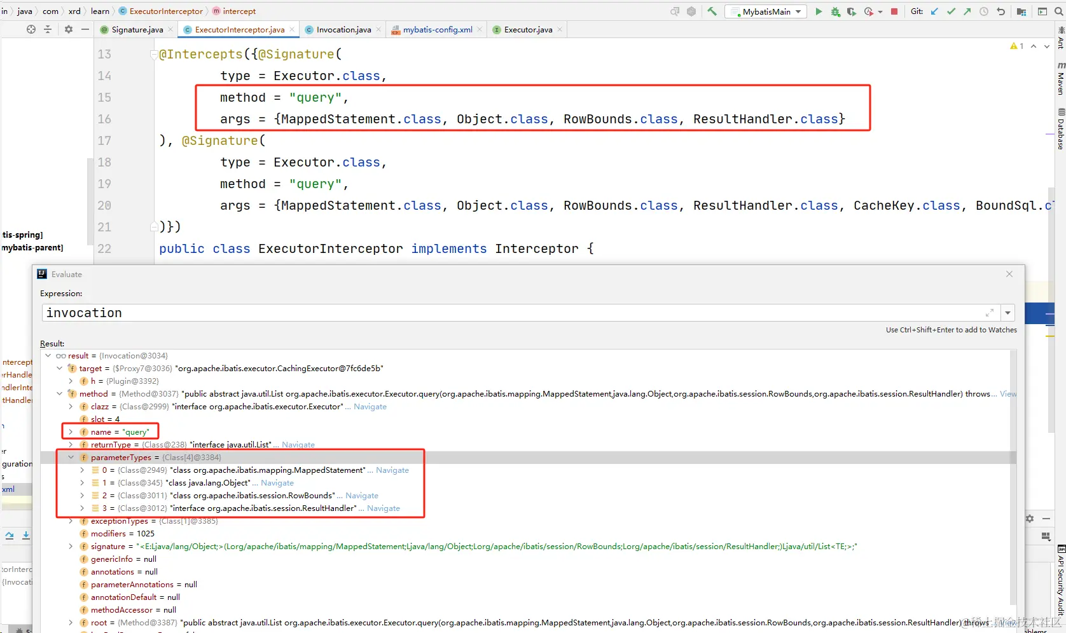1066x633 pixels.
Task: Close the Signature.java tab
Action: (170, 30)
